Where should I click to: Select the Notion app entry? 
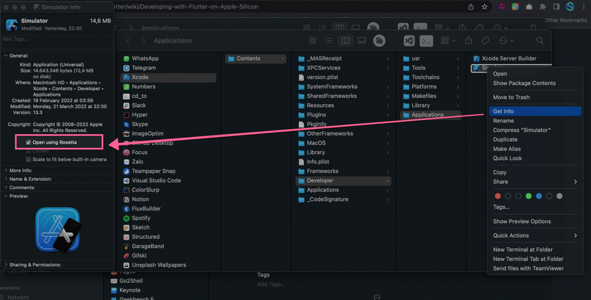(x=140, y=199)
